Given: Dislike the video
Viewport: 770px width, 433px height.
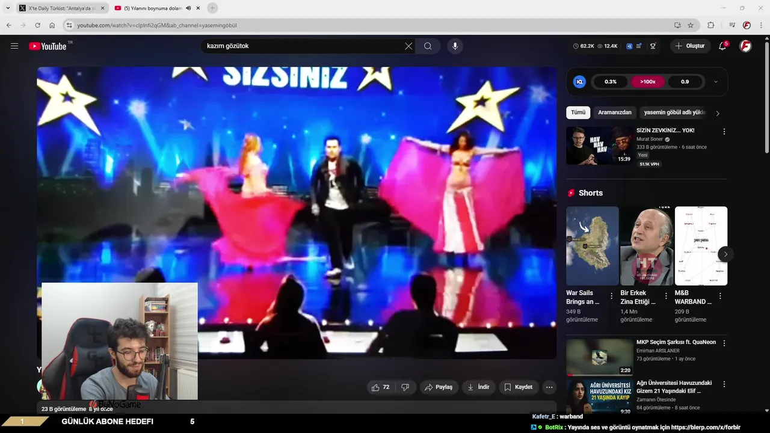Looking at the screenshot, I should point(405,387).
